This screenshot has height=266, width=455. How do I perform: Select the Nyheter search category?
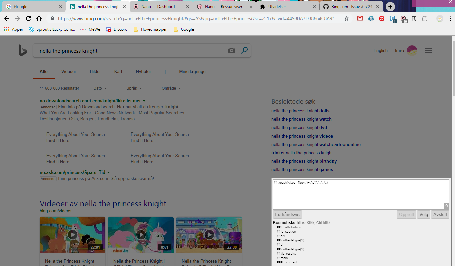click(143, 71)
